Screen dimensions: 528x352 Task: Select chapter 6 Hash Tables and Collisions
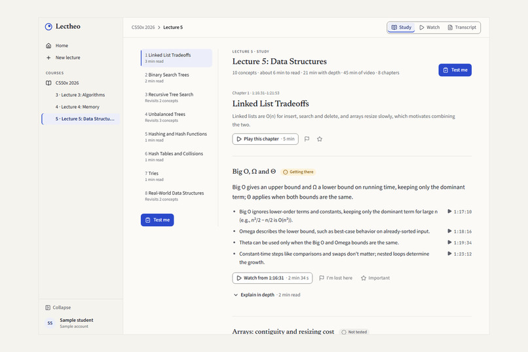pos(176,156)
